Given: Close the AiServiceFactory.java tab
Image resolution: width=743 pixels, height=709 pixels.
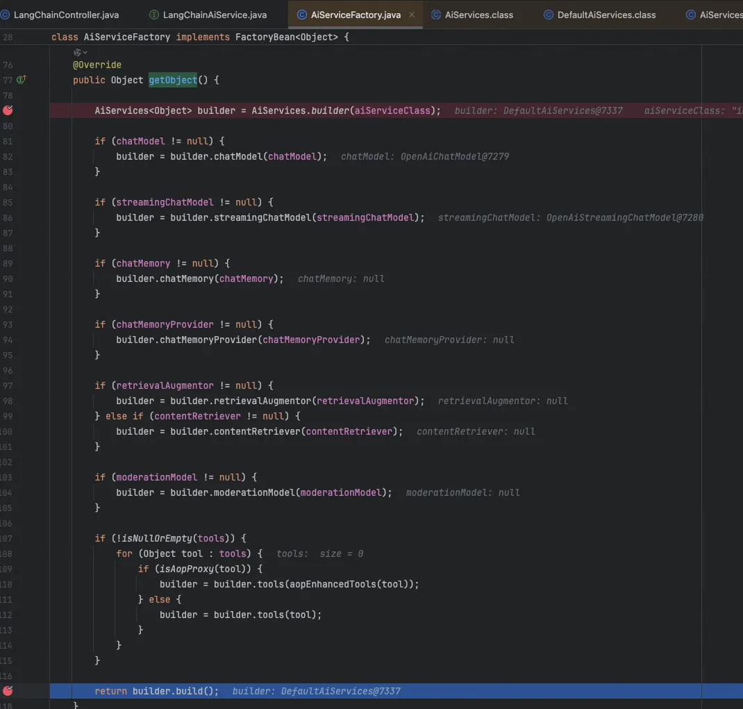Looking at the screenshot, I should (412, 15).
